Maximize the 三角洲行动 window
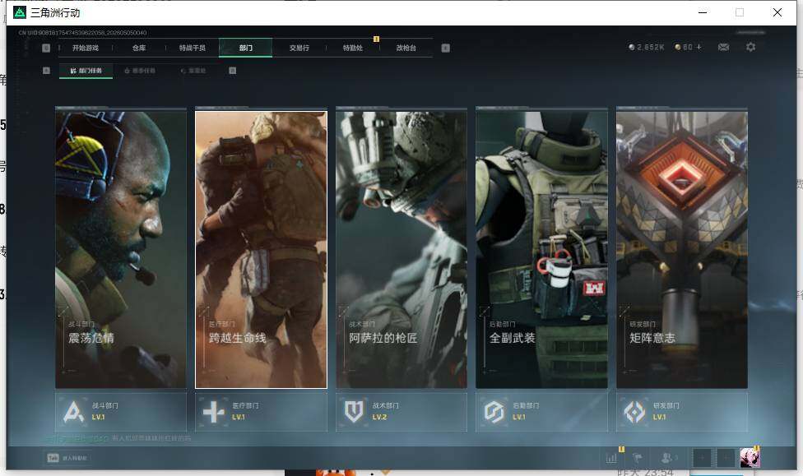This screenshot has height=476, width=803. coord(740,12)
